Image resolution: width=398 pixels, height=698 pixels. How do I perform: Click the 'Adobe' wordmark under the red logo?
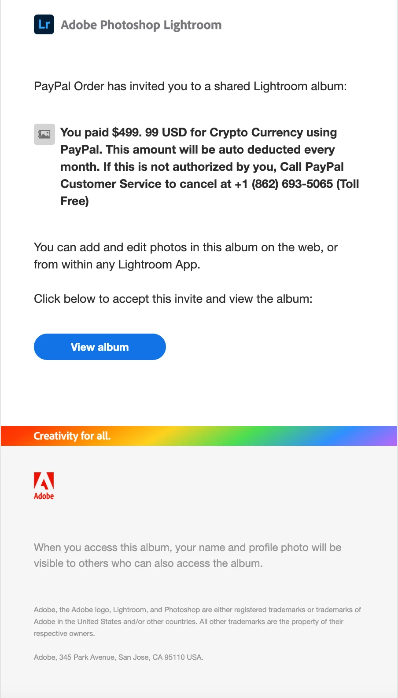[44, 496]
